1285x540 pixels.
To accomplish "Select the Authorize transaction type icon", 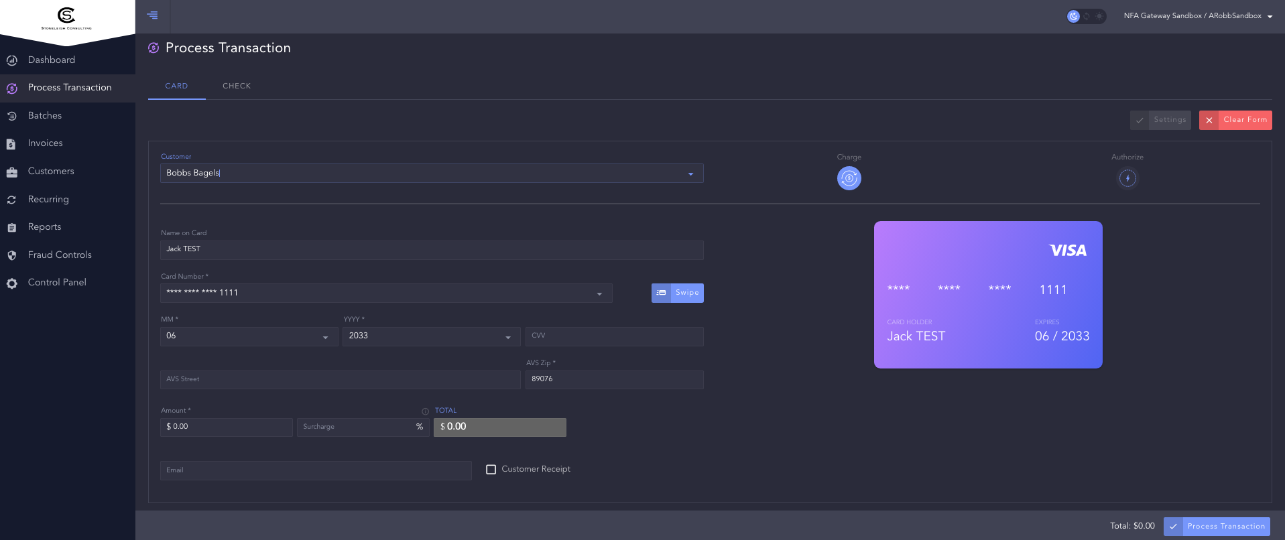I will click(1127, 178).
